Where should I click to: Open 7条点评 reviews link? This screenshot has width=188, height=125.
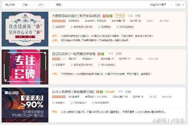(x=72, y=59)
